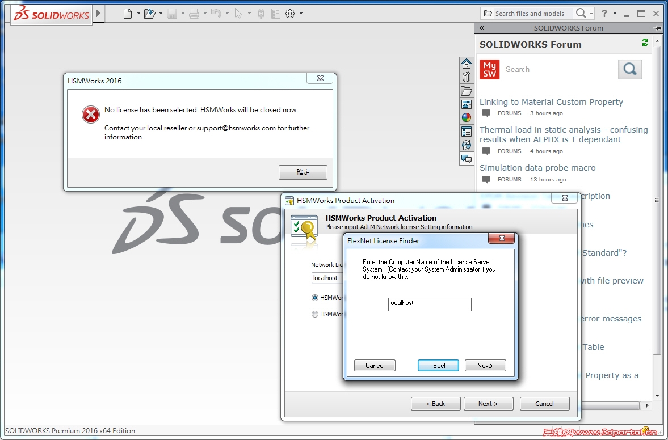The image size is (668, 440).
Task: Refresh the SOLIDWORKS Forum feed
Action: click(x=645, y=43)
